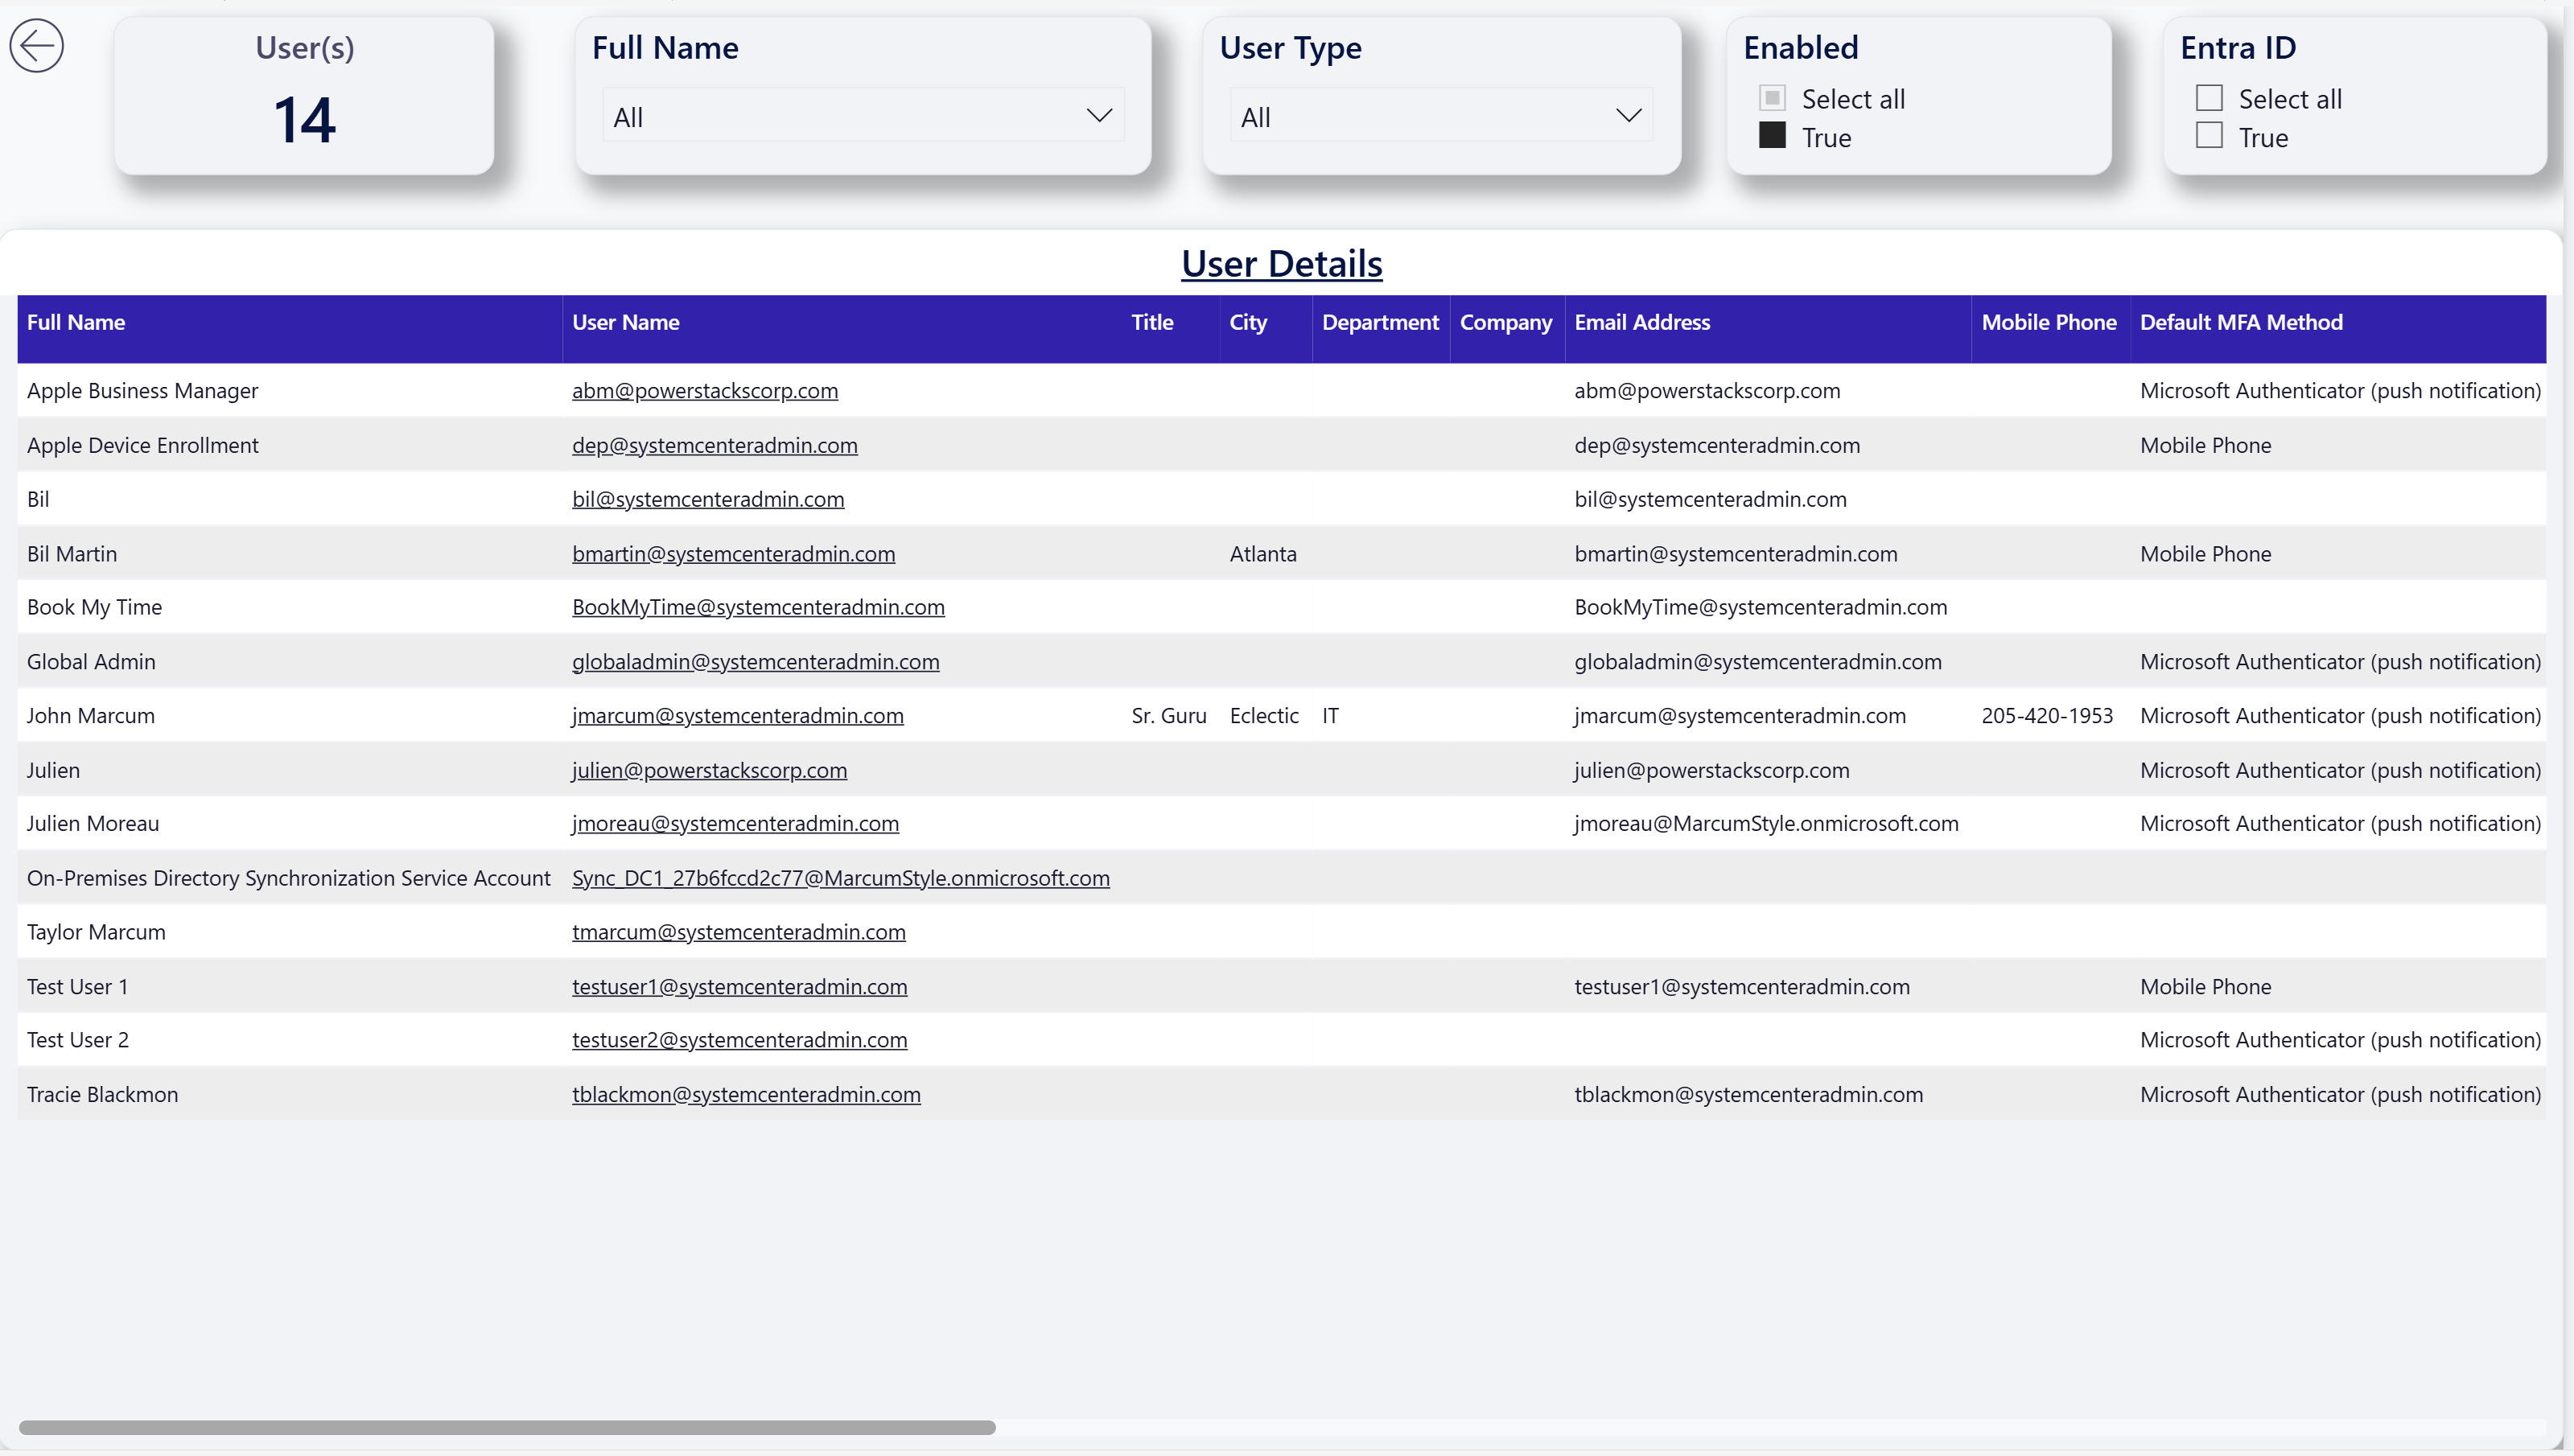The height and width of the screenshot is (1456, 2574).
Task: Click Microsoft Authenticator MFA cell for Test User 2
Action: [x=2339, y=1040]
